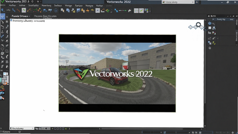Click the orange cross-shaped toolbar icon
Image resolution: width=238 pixels, height=134 pixels.
87,10
